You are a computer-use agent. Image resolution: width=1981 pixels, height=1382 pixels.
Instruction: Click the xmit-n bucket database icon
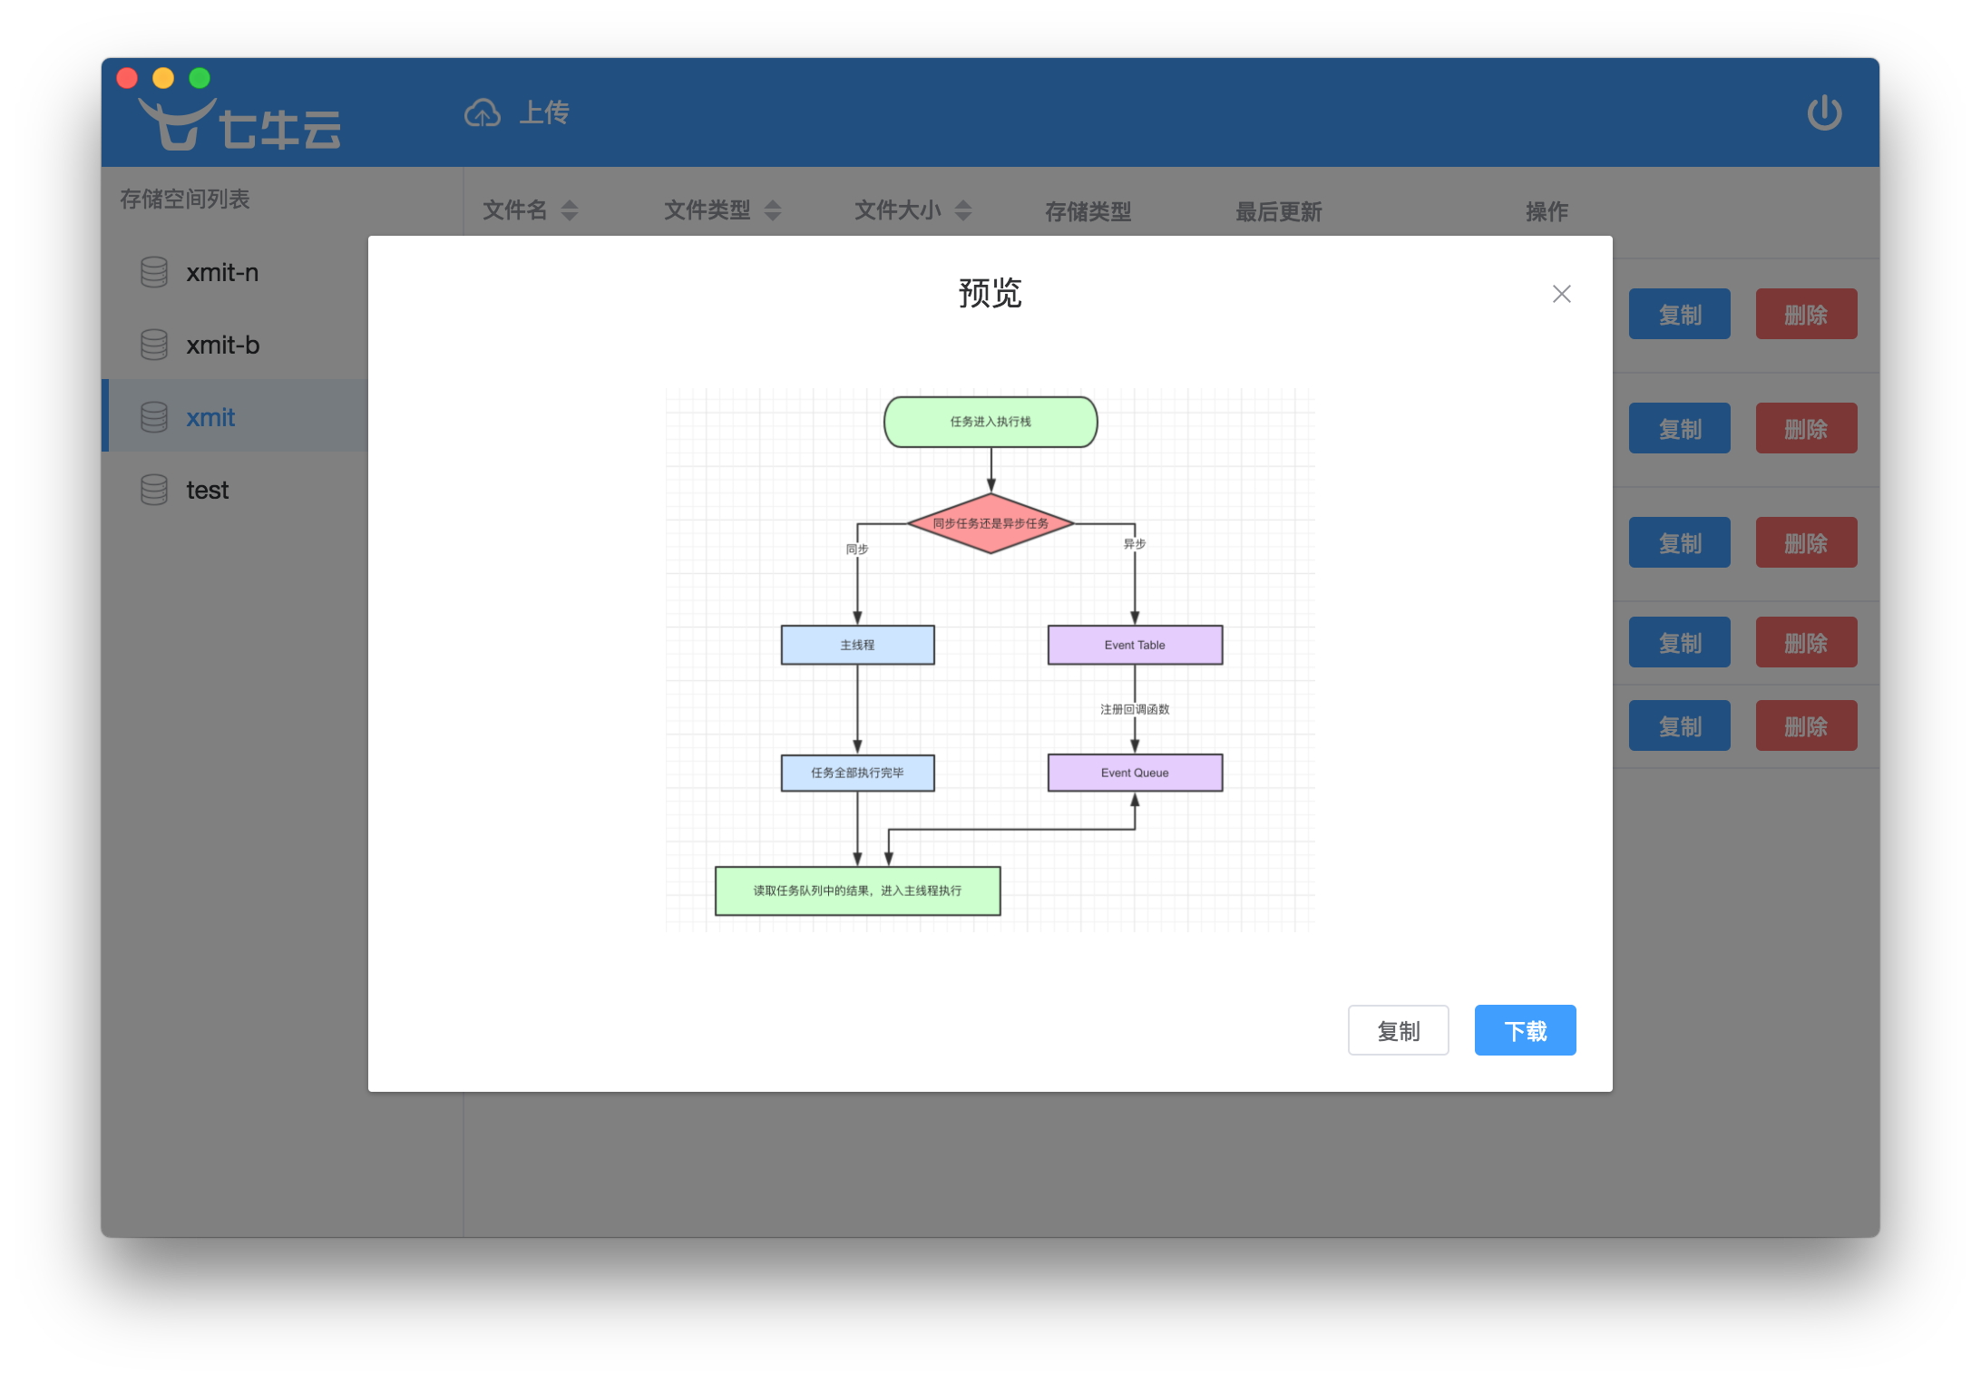tap(154, 272)
